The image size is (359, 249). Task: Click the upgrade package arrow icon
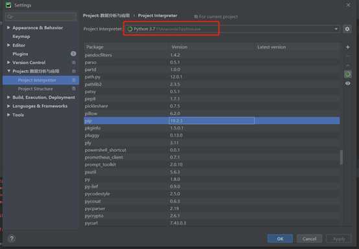pos(347,65)
